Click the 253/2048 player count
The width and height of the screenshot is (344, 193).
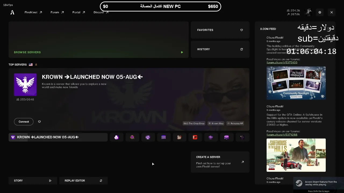(x=25, y=99)
